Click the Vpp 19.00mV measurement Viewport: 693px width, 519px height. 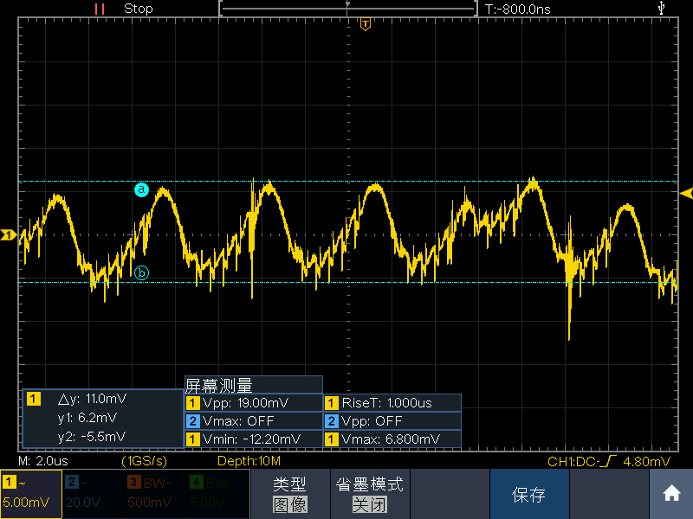click(254, 403)
